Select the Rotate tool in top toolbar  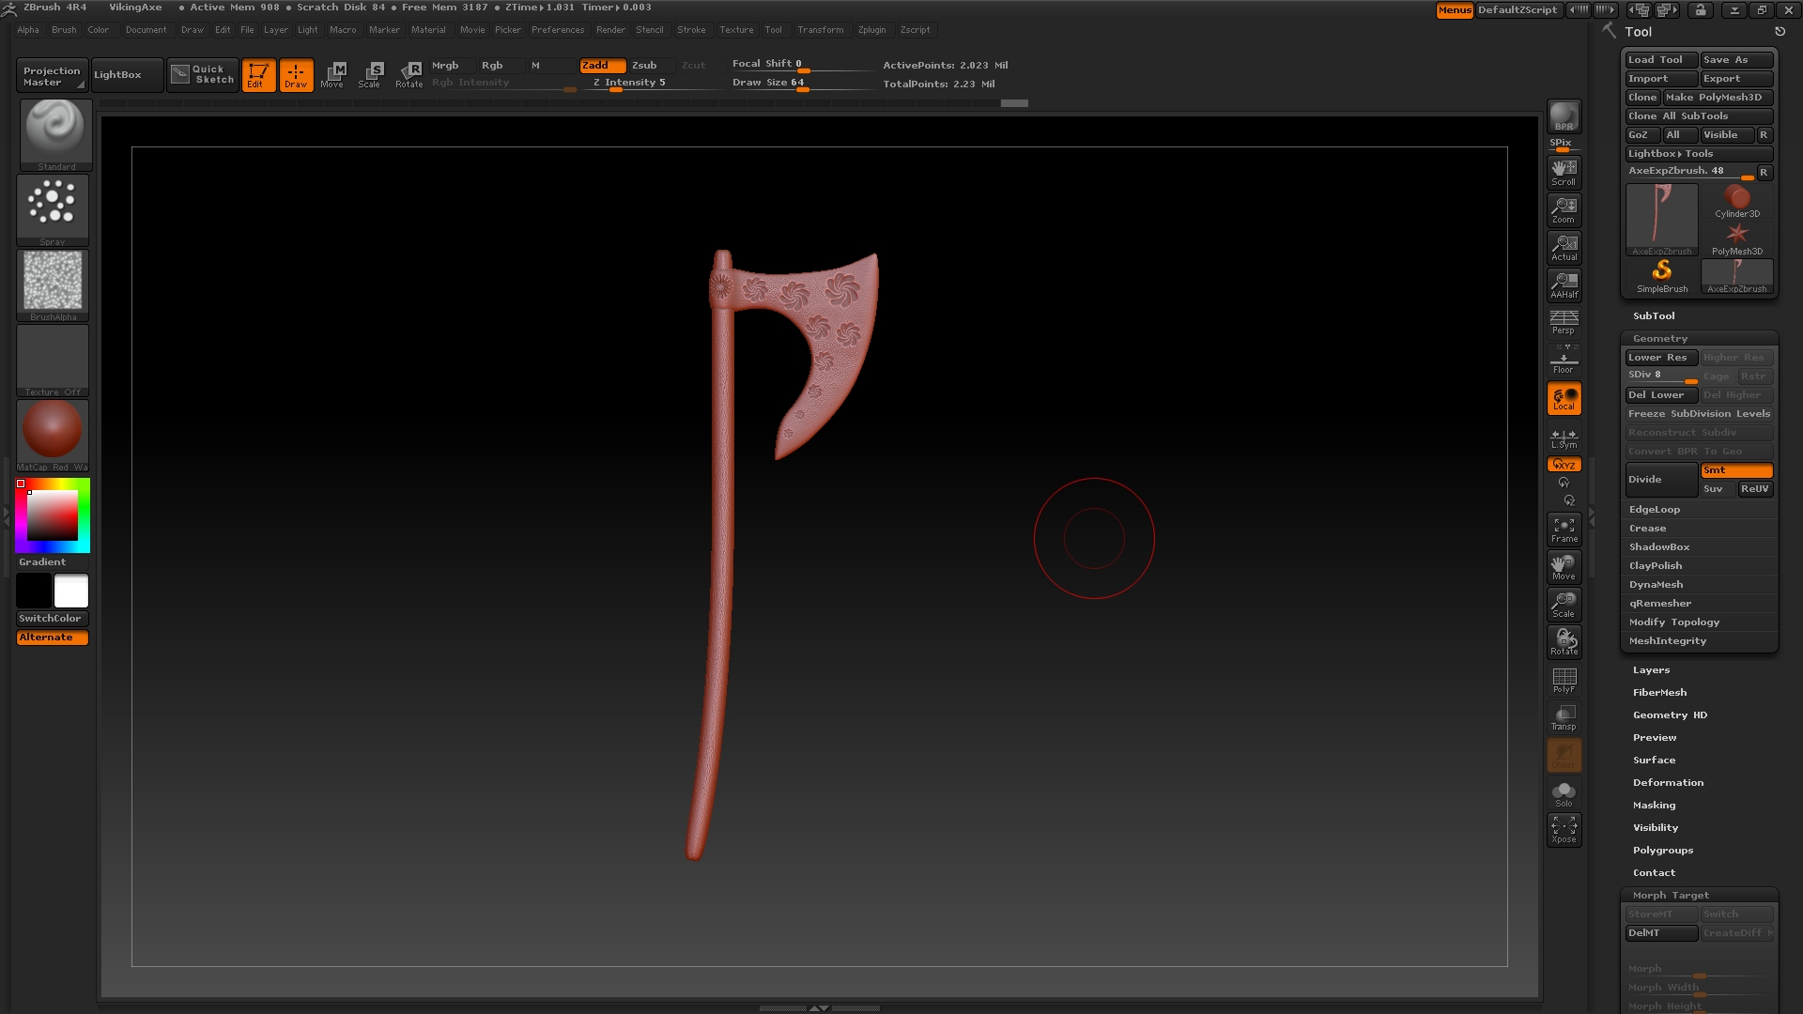point(409,74)
